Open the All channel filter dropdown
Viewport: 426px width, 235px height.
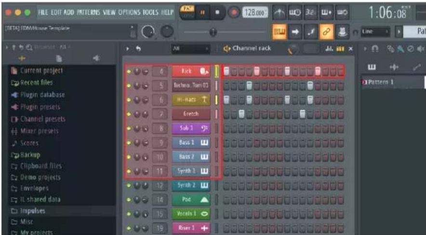191,49
